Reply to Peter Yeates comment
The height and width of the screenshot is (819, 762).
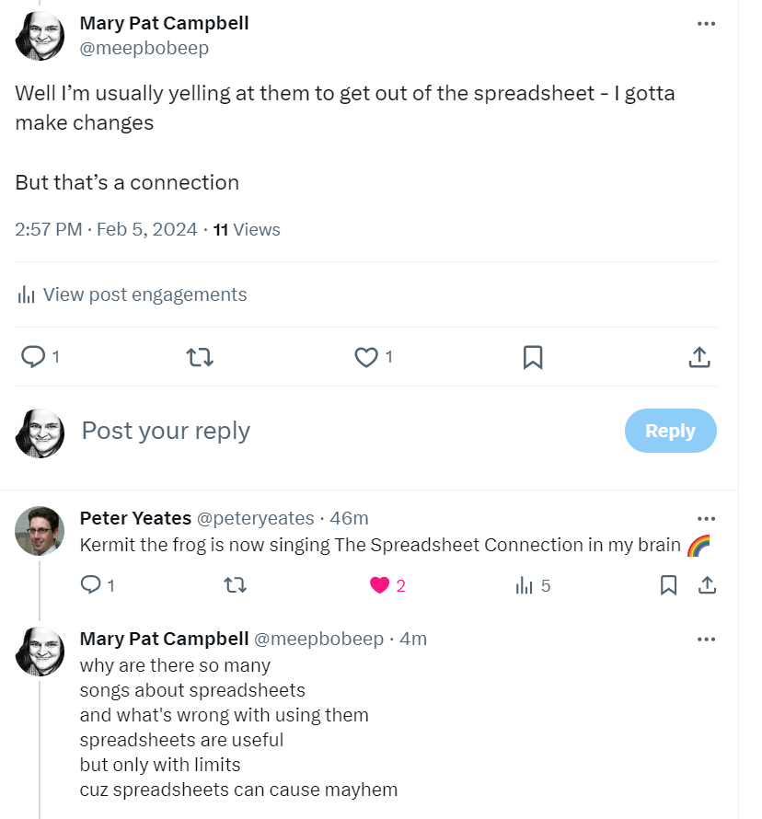(91, 585)
